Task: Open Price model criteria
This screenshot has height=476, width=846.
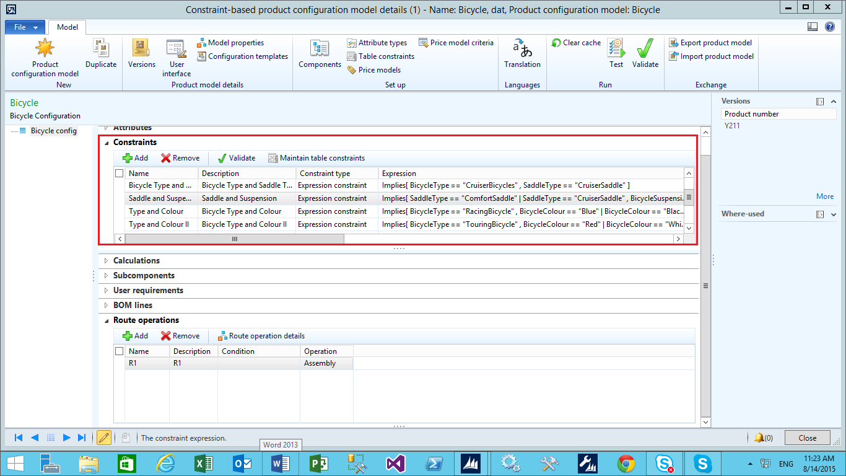Action: point(456,43)
